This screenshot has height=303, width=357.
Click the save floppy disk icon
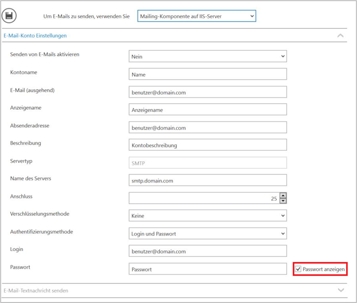point(9,16)
